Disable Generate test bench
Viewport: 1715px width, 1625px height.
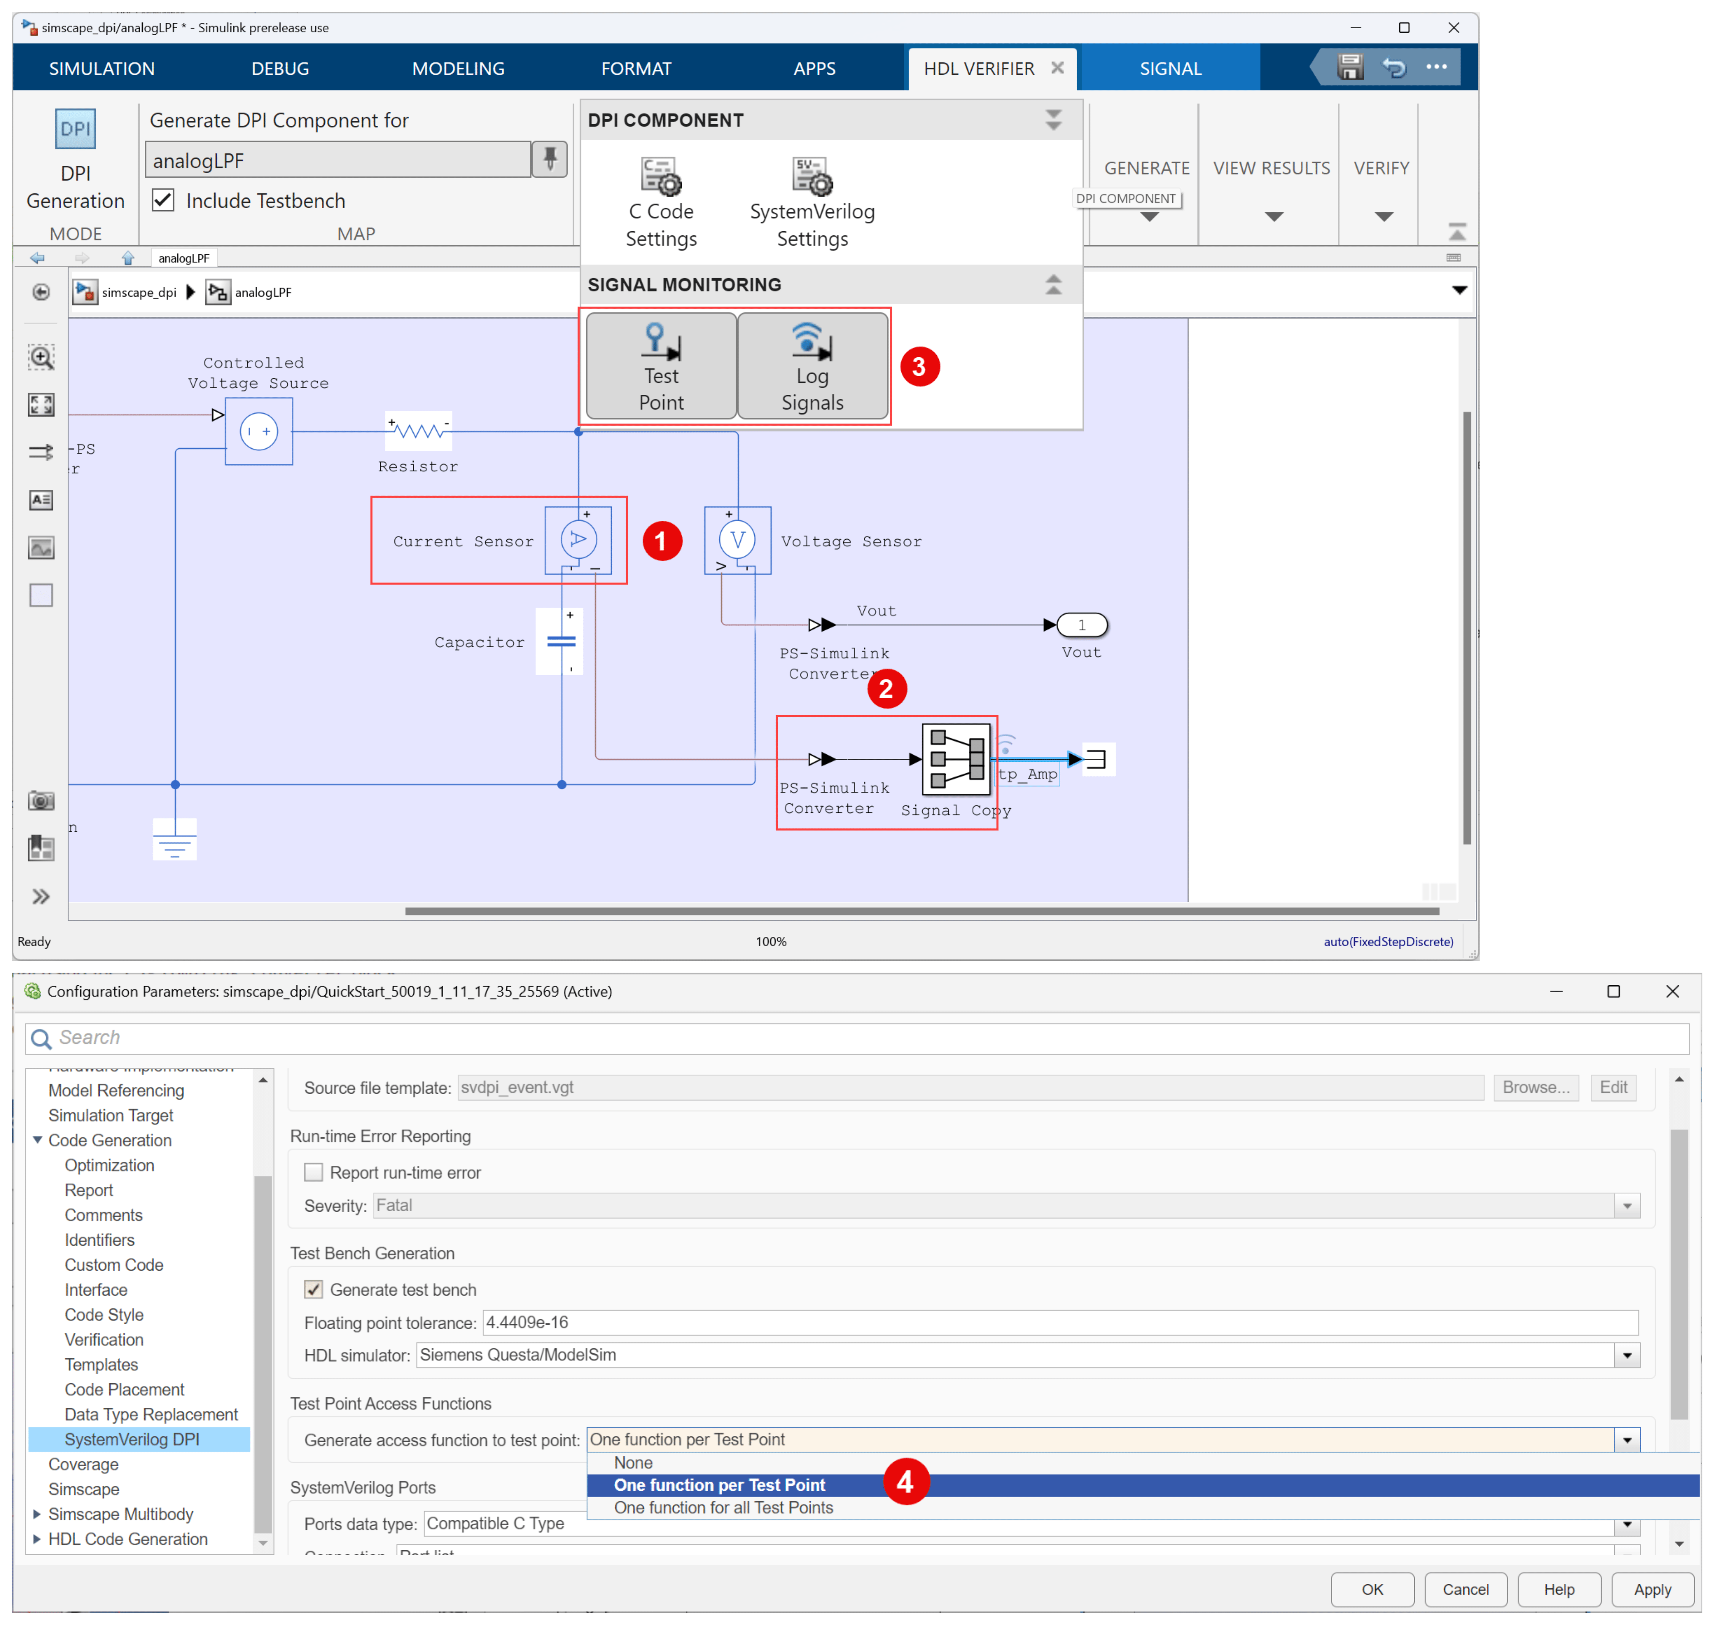pos(313,1289)
